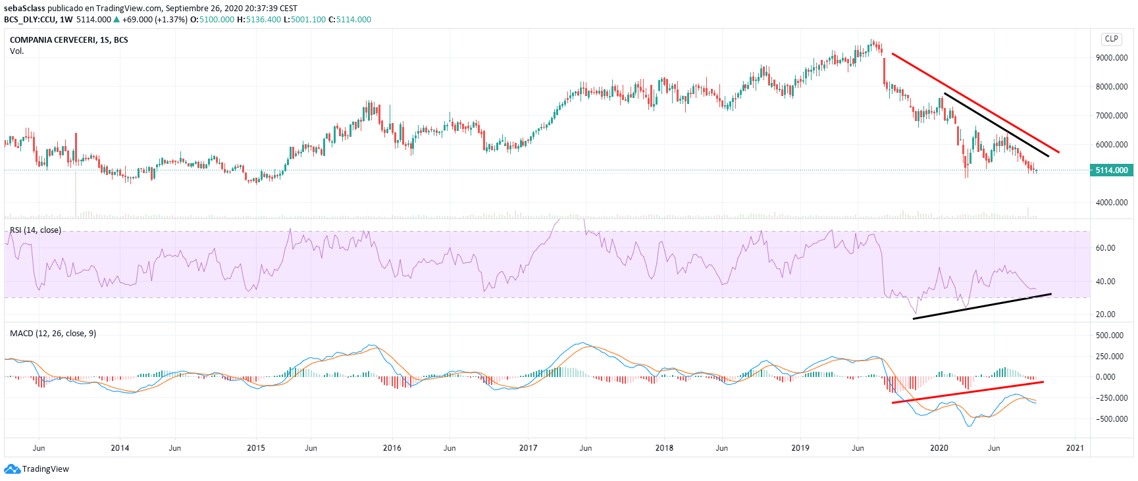Click the 0.000 MACD axis label
The height and width of the screenshot is (481, 1138).
tap(1106, 377)
